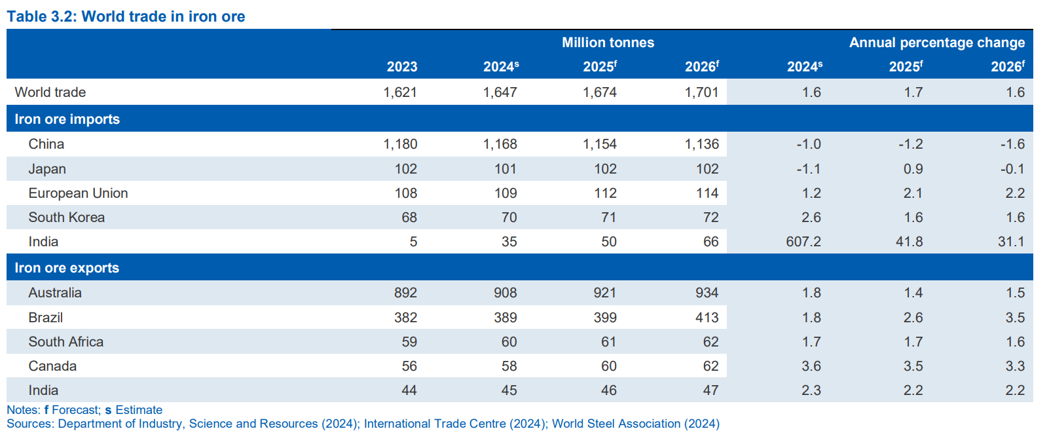The height and width of the screenshot is (431, 1049).
Task: Select Canada exports value 56
Action: pyautogui.click(x=409, y=366)
